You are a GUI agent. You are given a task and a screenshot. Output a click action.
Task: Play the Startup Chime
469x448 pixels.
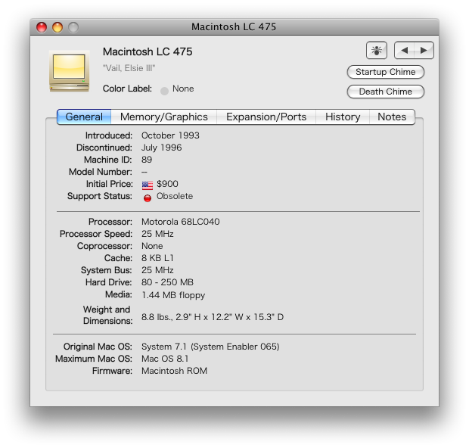385,72
